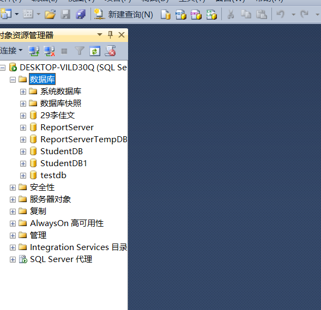The width and height of the screenshot is (321, 310).
Task: Expand the StudentDB1 database
Action: click(23, 163)
